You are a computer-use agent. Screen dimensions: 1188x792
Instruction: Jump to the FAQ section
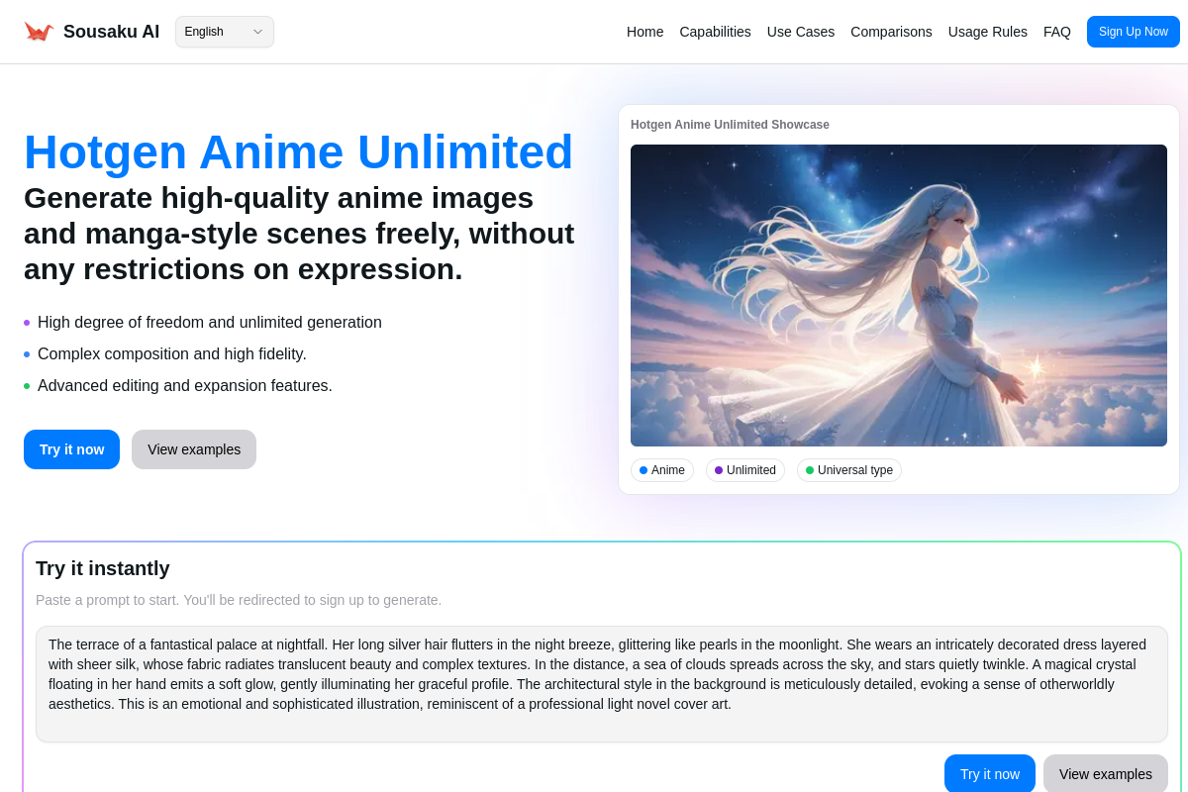1056,32
